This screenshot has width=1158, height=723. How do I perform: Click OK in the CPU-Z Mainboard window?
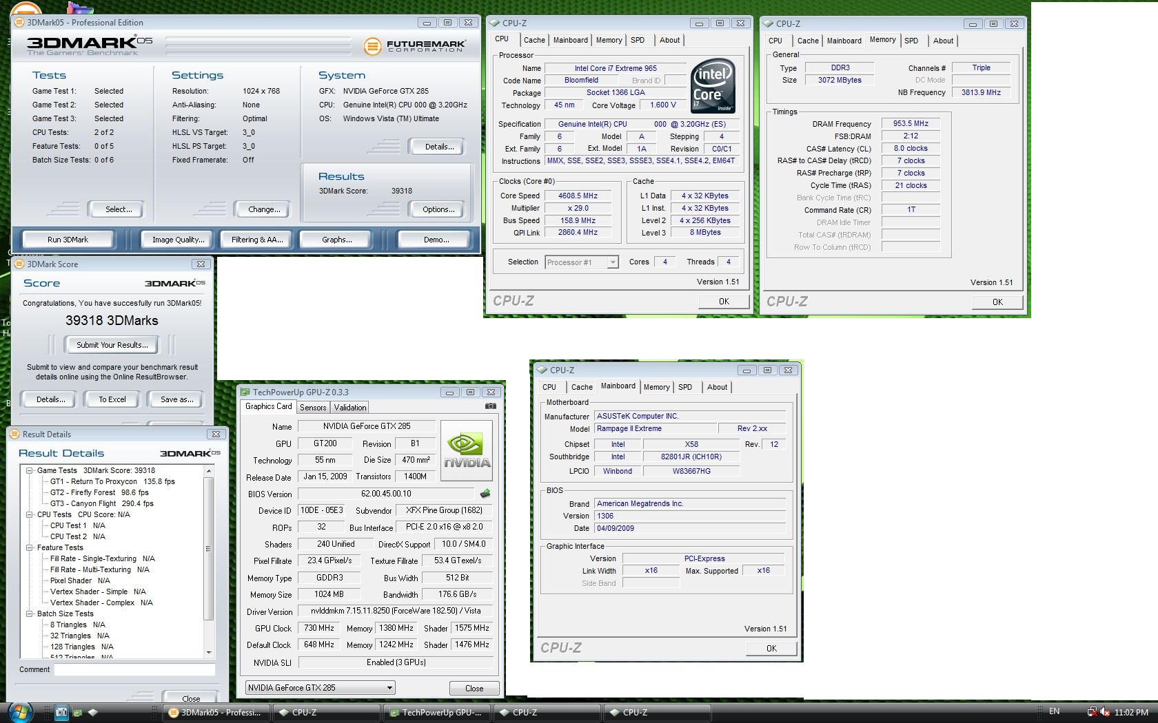(771, 648)
